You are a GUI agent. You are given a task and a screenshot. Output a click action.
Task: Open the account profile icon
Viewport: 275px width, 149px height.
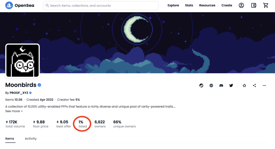click(x=241, y=5)
